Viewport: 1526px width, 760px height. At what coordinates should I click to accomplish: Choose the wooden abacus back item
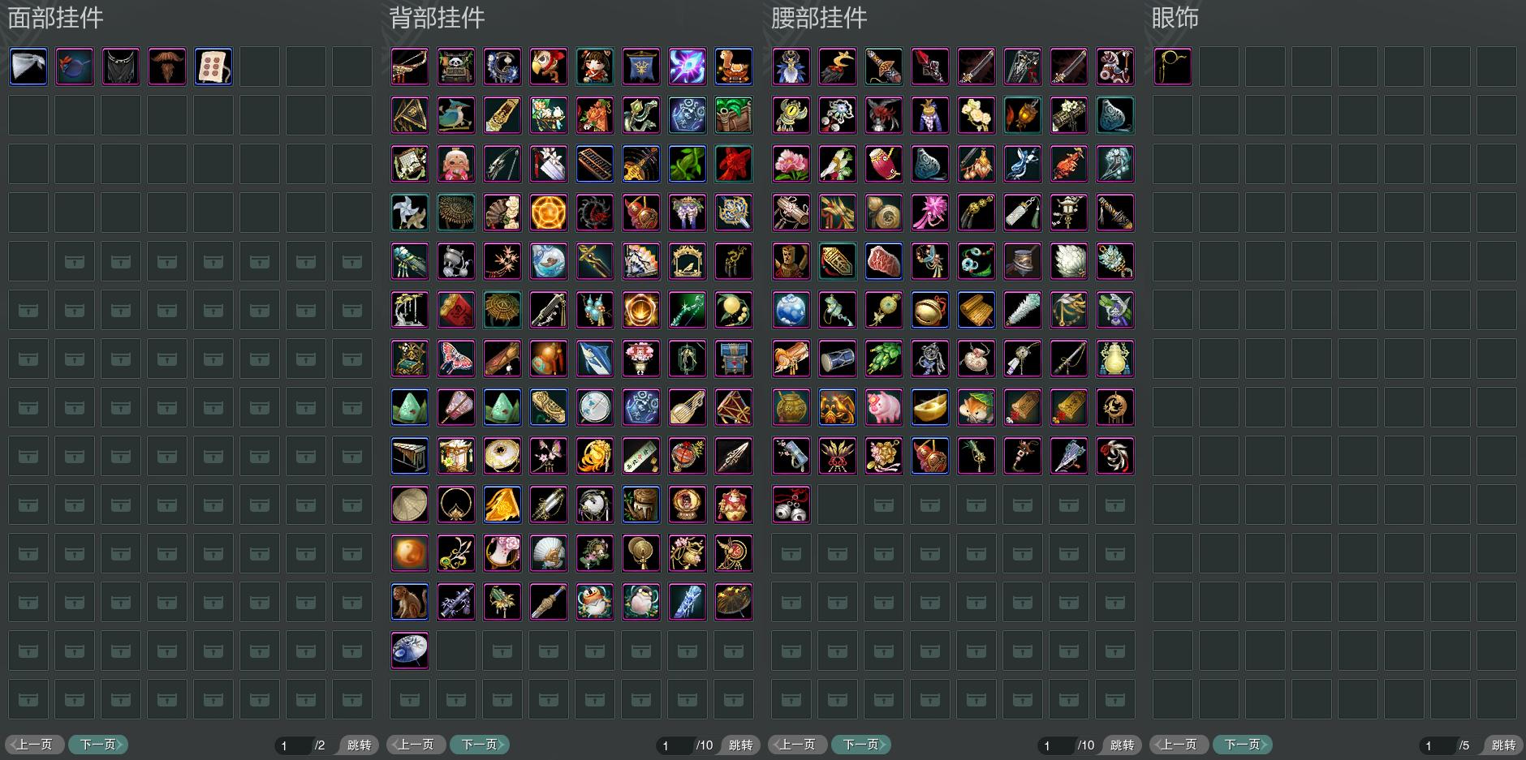point(595,164)
